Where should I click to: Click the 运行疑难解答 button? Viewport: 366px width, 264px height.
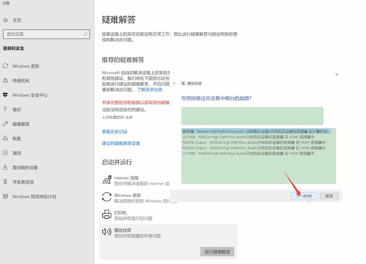[217, 252]
